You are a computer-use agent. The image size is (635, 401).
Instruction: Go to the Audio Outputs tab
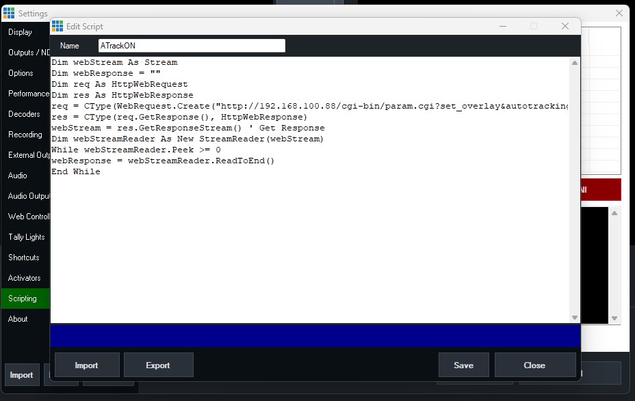click(25, 196)
